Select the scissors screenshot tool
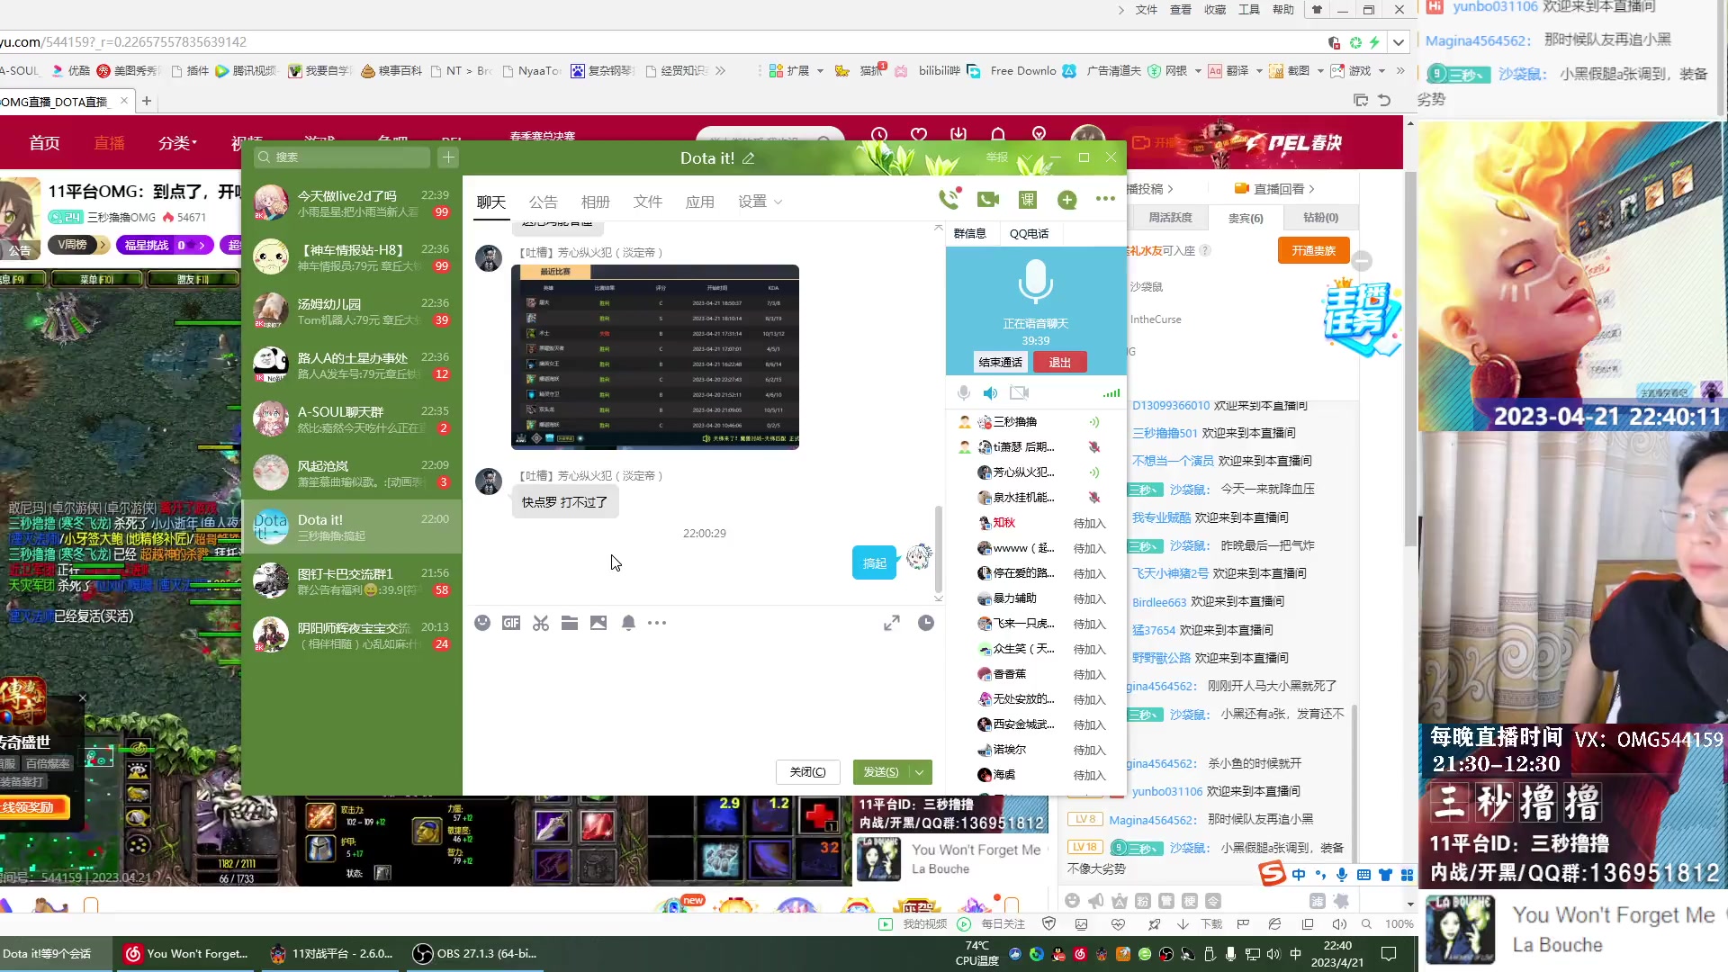 coord(540,623)
